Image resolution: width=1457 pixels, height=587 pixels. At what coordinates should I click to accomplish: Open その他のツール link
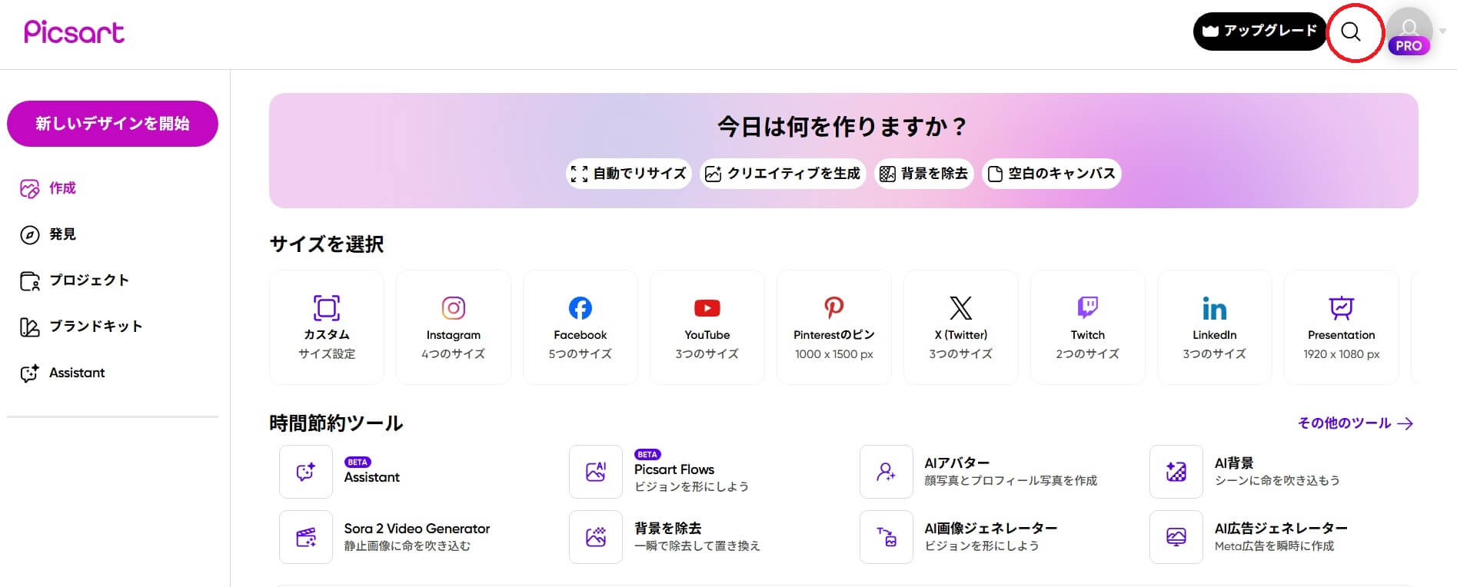(x=1355, y=423)
